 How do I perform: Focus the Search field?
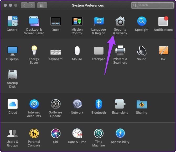coord(152,5)
